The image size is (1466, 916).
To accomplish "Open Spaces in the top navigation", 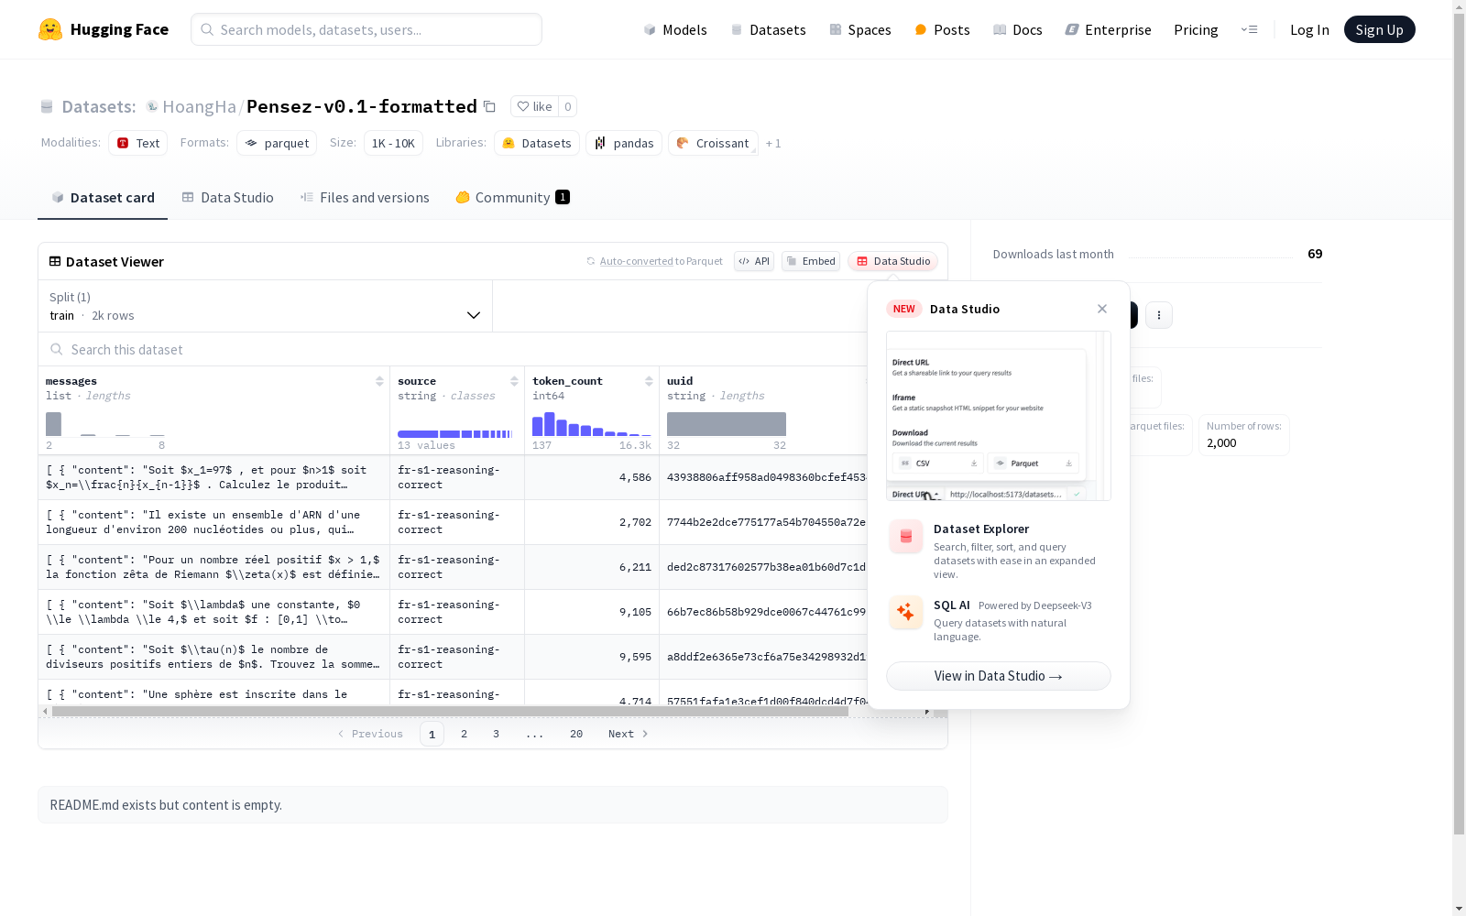I will coord(859,29).
